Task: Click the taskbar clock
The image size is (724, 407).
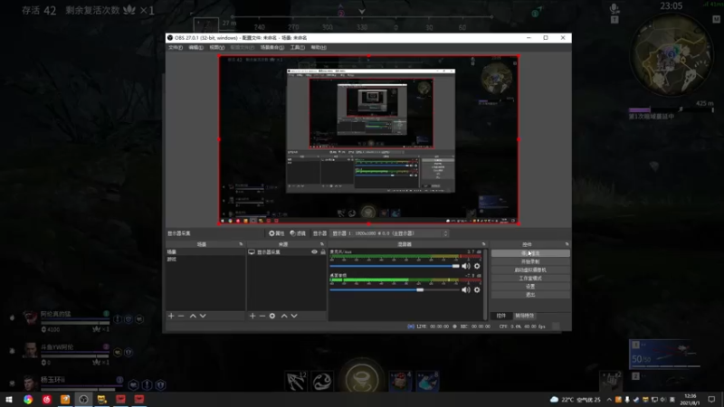Action: click(691, 400)
